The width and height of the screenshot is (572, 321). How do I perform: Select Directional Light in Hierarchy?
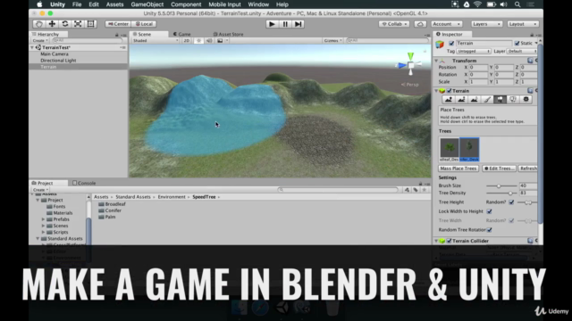[58, 61]
